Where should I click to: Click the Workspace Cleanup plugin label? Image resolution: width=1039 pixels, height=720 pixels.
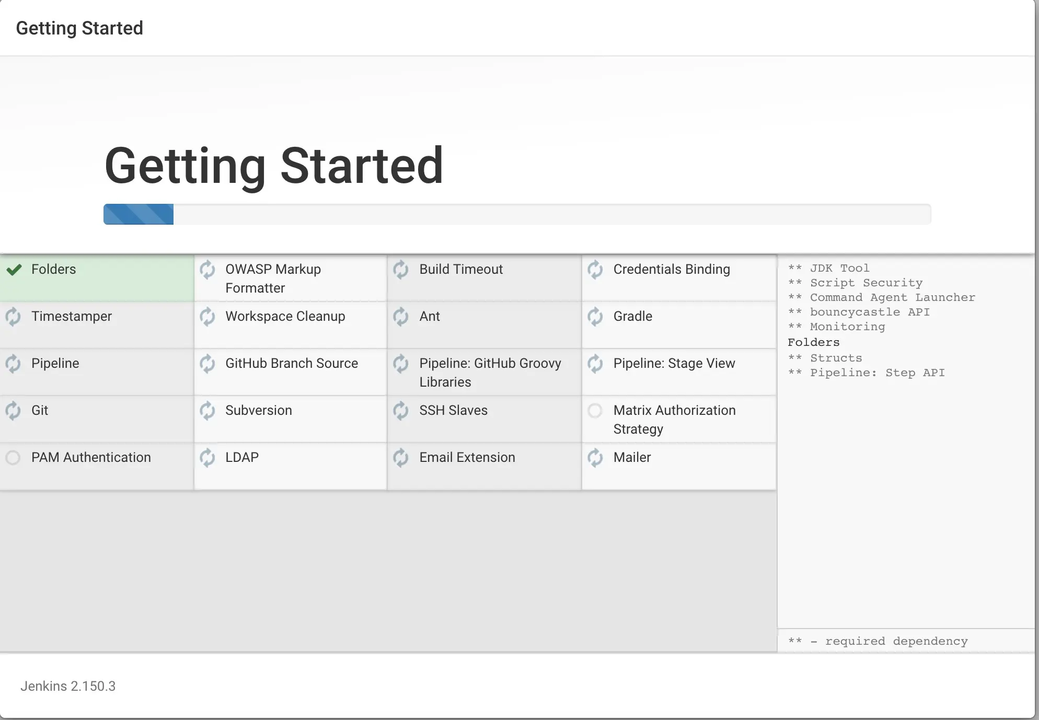click(x=285, y=317)
